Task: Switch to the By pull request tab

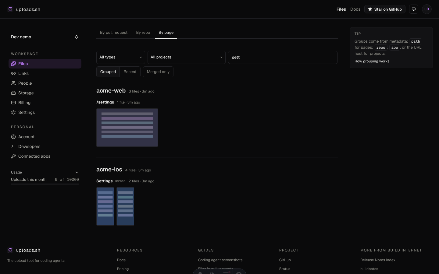Action: [114, 33]
